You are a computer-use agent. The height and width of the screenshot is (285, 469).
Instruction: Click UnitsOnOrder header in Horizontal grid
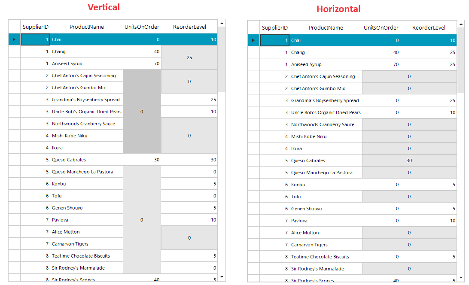(x=381, y=27)
